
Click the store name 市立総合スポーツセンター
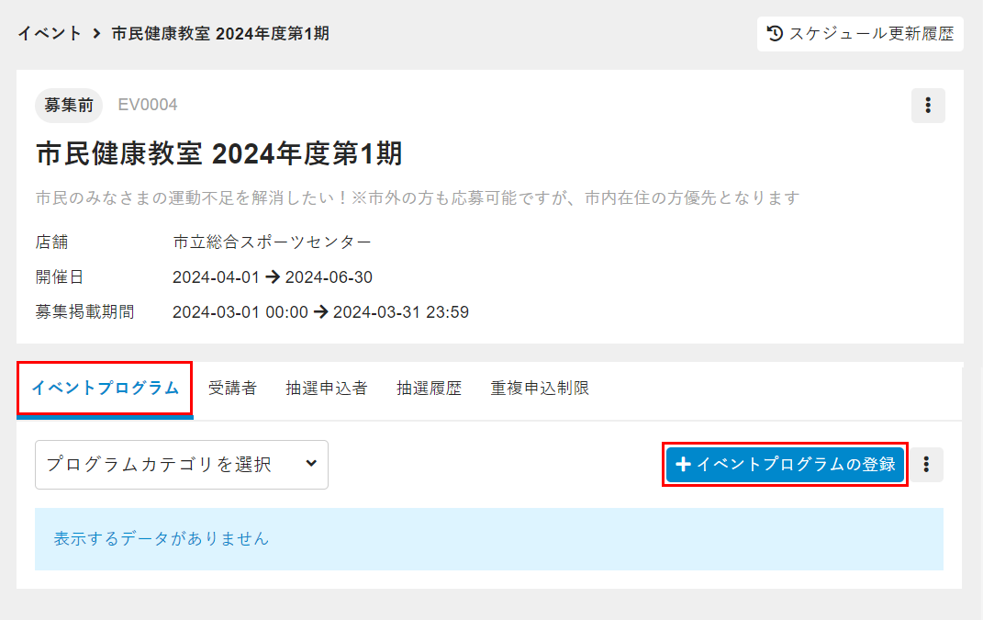point(272,242)
